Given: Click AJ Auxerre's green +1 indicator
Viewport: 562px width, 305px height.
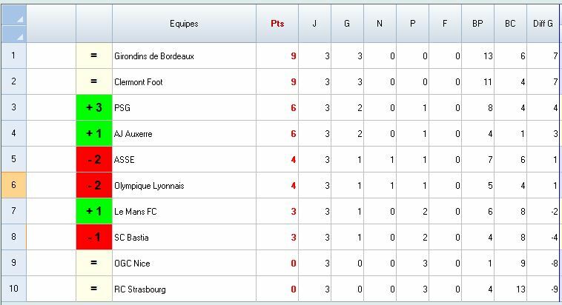Looking at the screenshot, I should point(94,134).
